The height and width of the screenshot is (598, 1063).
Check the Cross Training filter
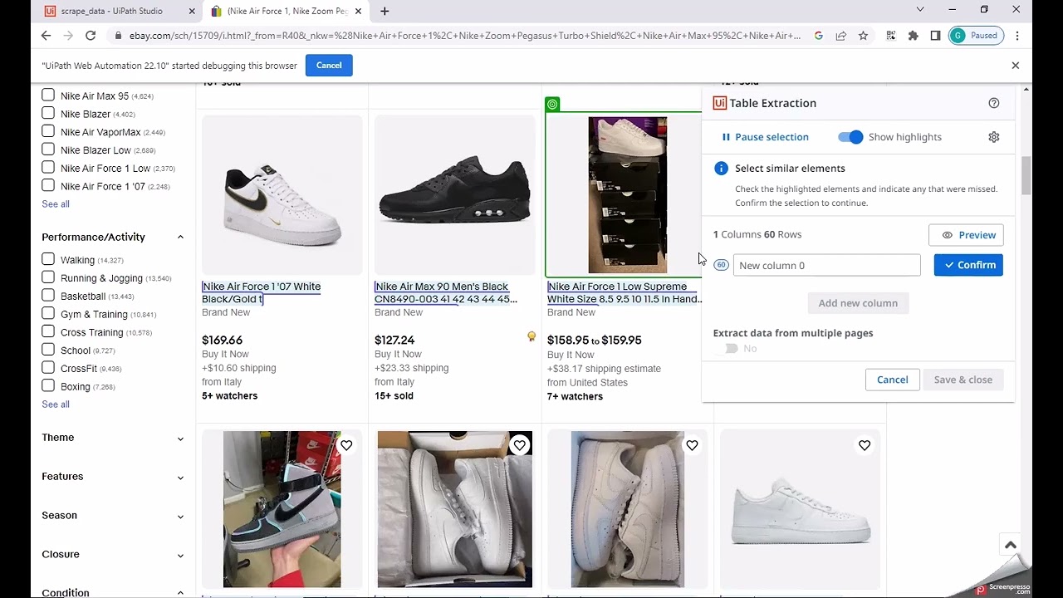48,331
